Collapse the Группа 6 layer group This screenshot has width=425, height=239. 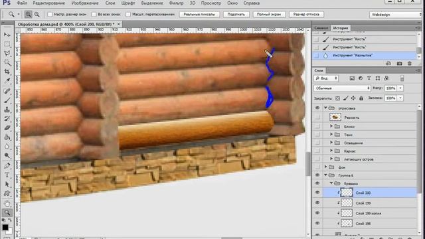click(326, 175)
